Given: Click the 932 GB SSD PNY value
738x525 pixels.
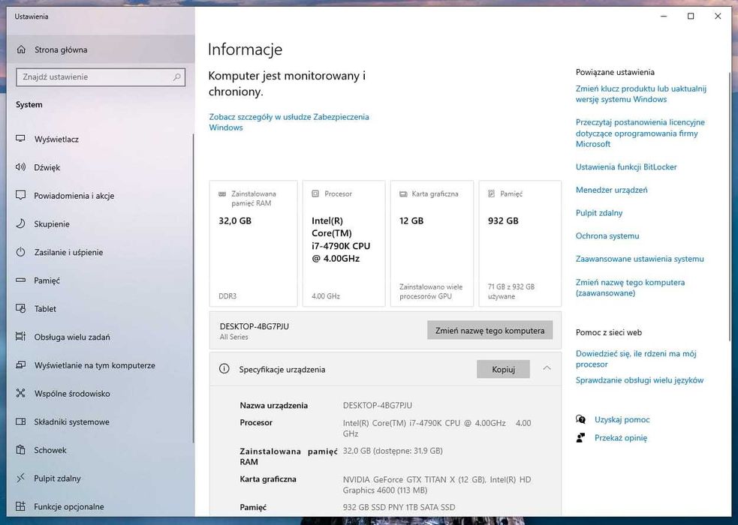Looking at the screenshot, I should click(399, 507).
